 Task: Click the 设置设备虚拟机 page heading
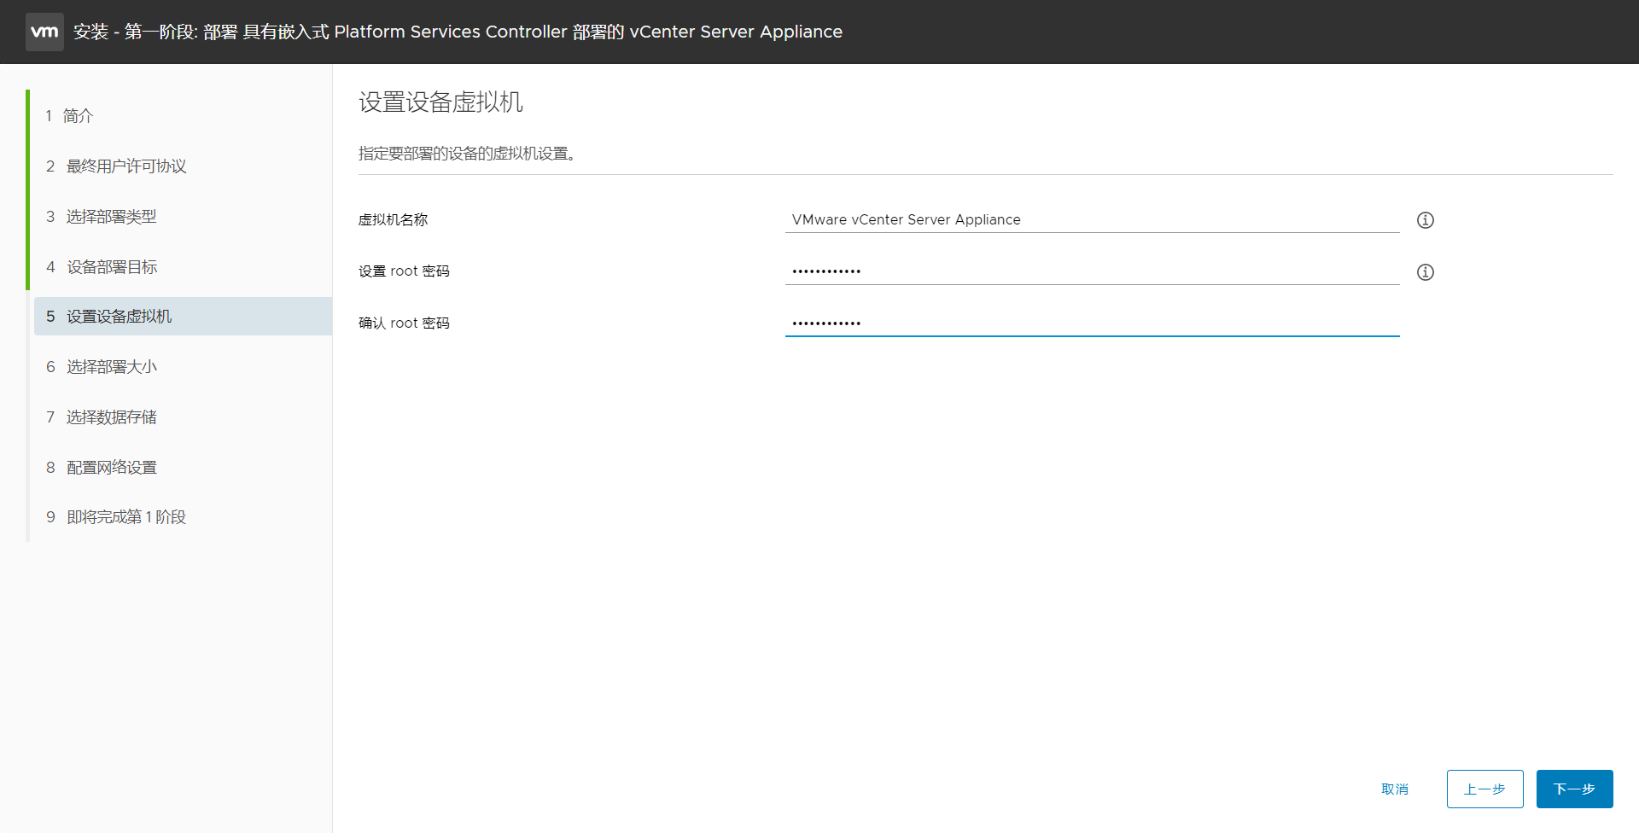[440, 102]
